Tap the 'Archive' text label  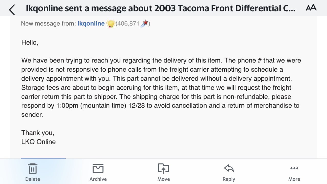point(98,179)
